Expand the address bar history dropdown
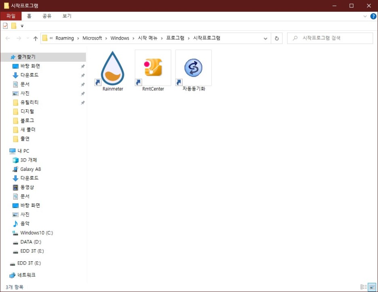The height and width of the screenshot is (292, 378). point(265,38)
